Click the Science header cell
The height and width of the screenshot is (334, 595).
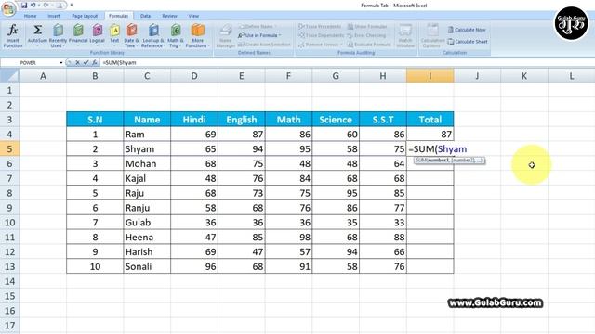(x=336, y=120)
